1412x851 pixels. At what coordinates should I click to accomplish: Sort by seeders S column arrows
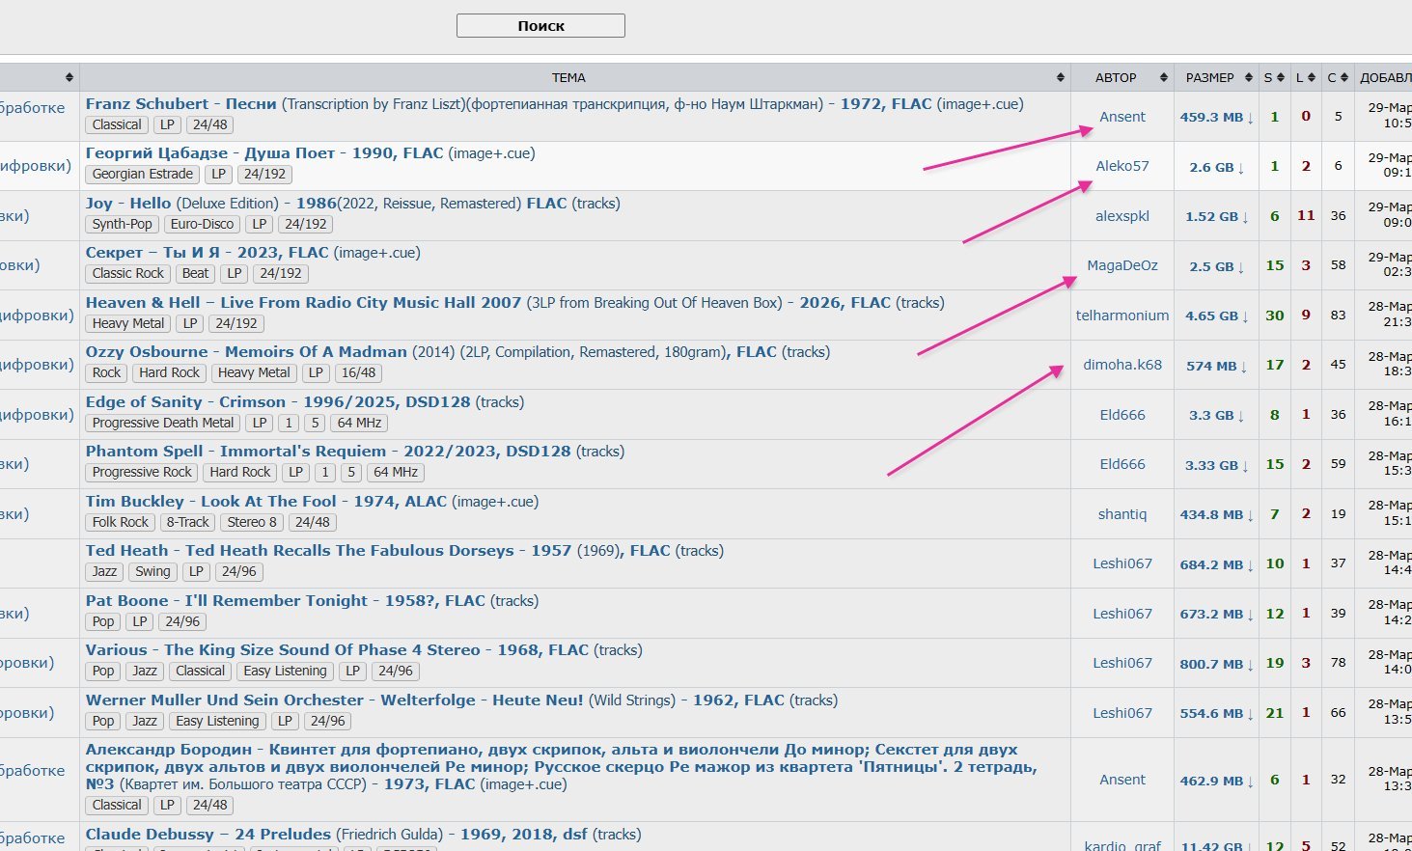click(x=1280, y=78)
